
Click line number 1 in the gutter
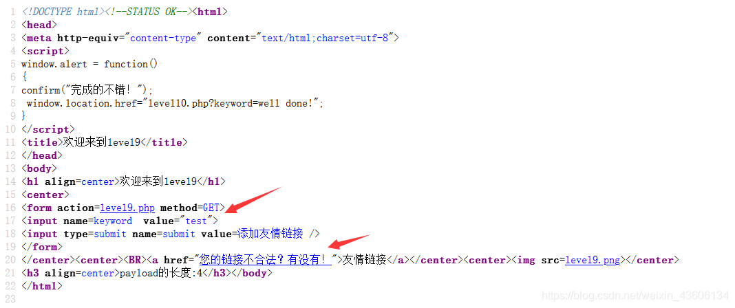click(14, 12)
